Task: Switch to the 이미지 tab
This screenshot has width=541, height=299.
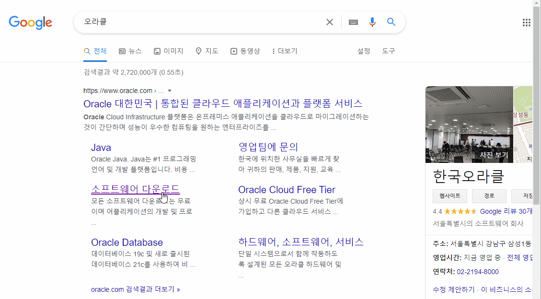Action: 168,51
